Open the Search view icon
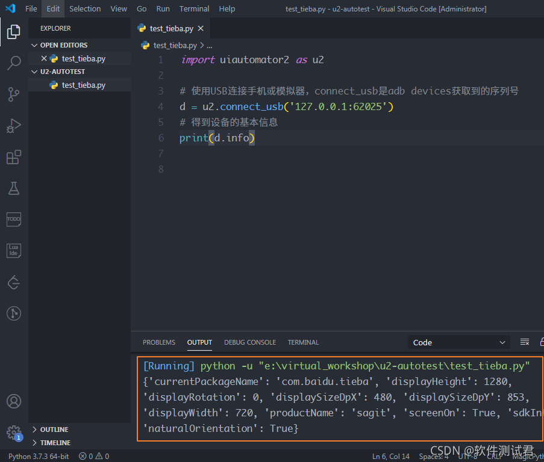This screenshot has height=462, width=544. tap(13, 63)
